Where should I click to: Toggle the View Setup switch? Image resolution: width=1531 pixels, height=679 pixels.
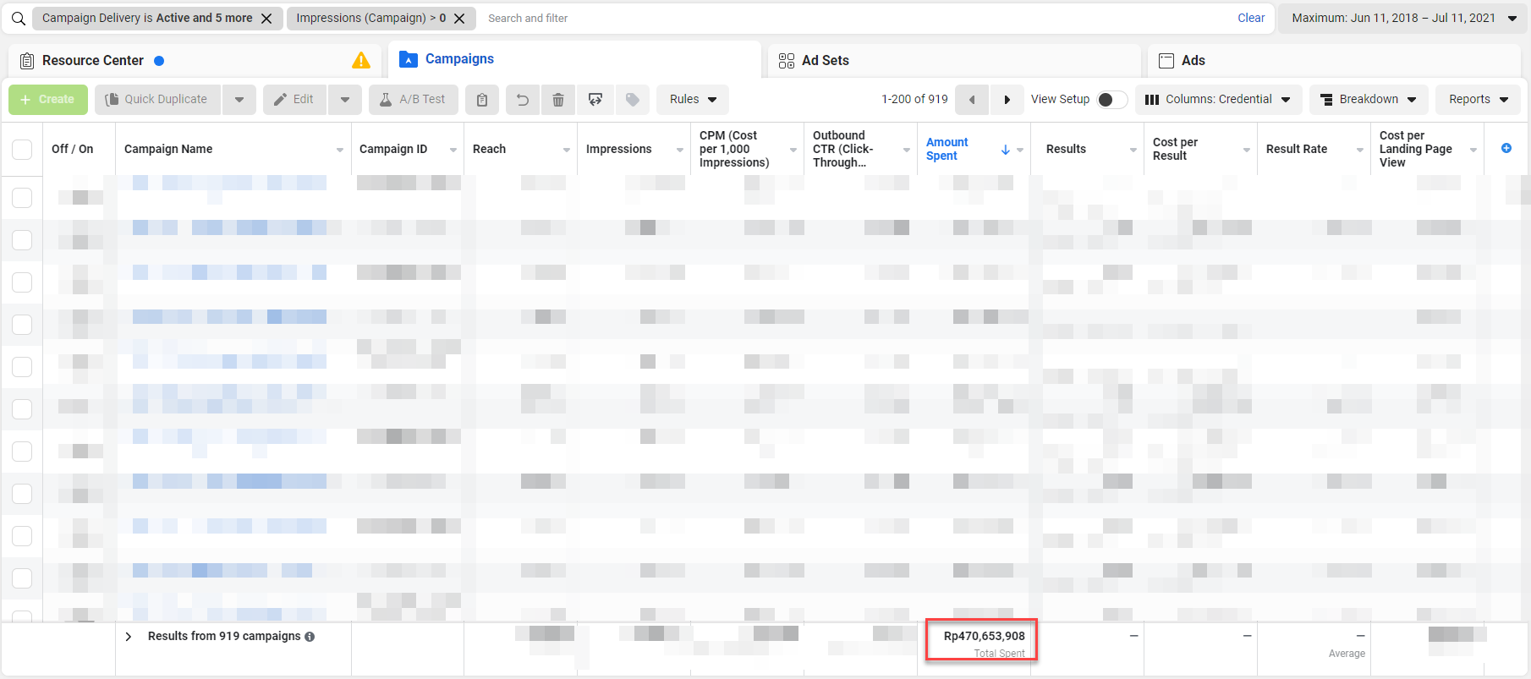coord(1111,100)
